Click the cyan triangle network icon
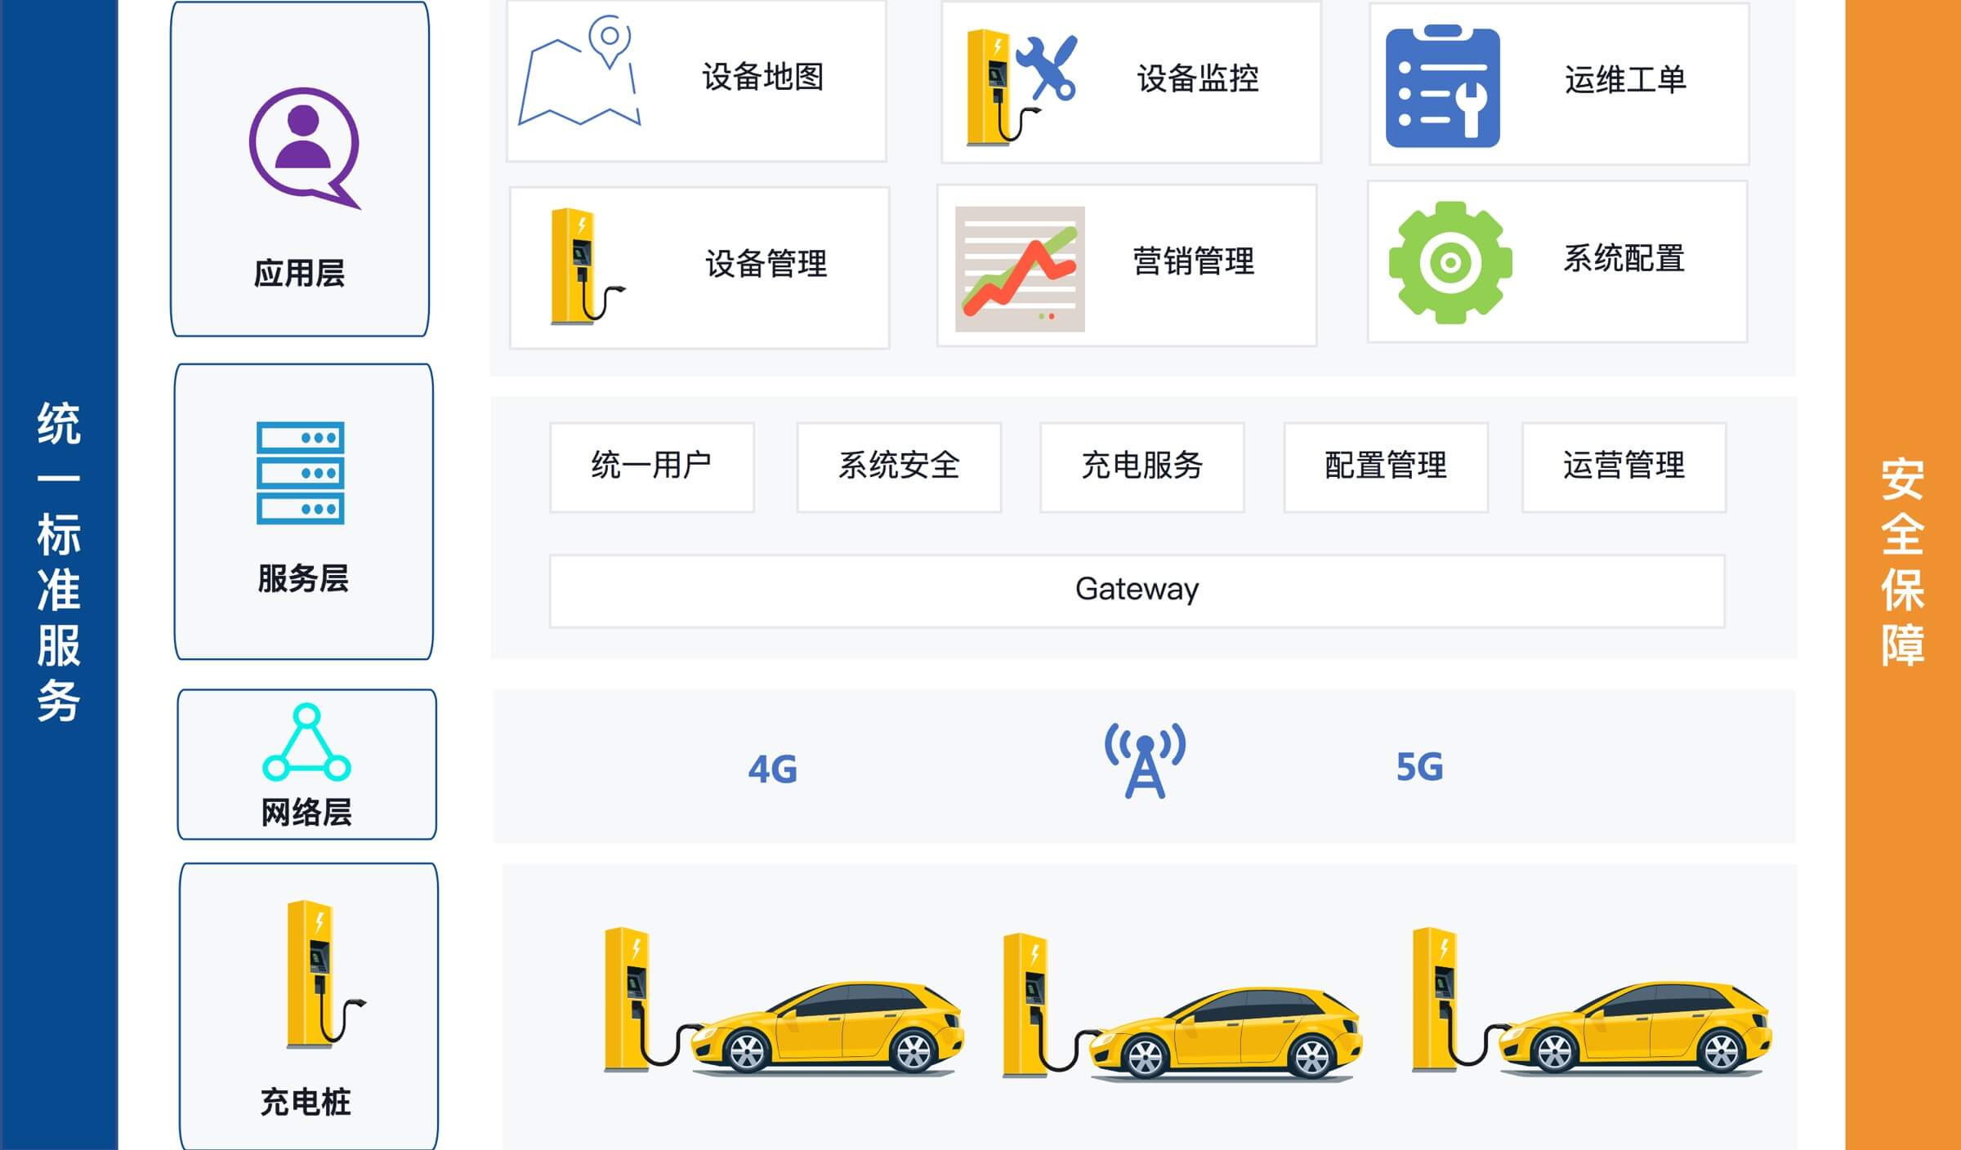This screenshot has height=1150, width=1961. [306, 742]
